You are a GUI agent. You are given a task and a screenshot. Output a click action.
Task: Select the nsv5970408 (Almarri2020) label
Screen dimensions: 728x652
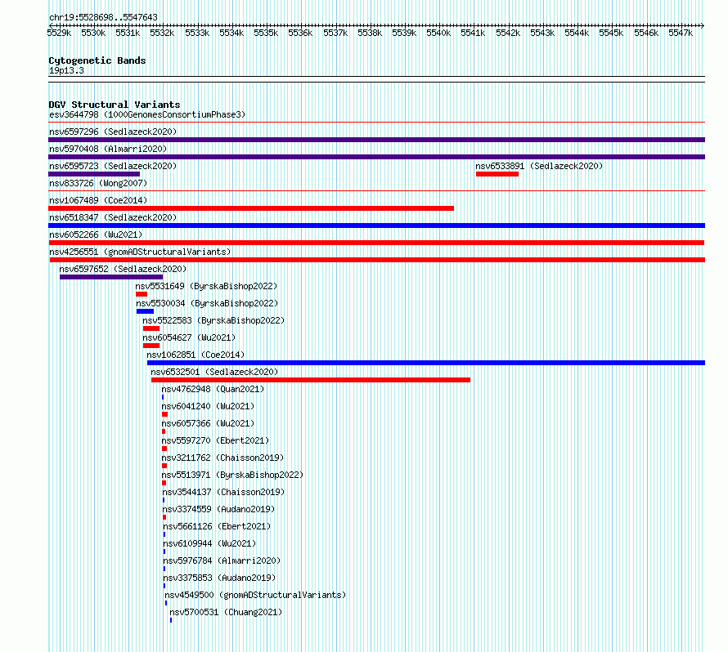click(108, 149)
